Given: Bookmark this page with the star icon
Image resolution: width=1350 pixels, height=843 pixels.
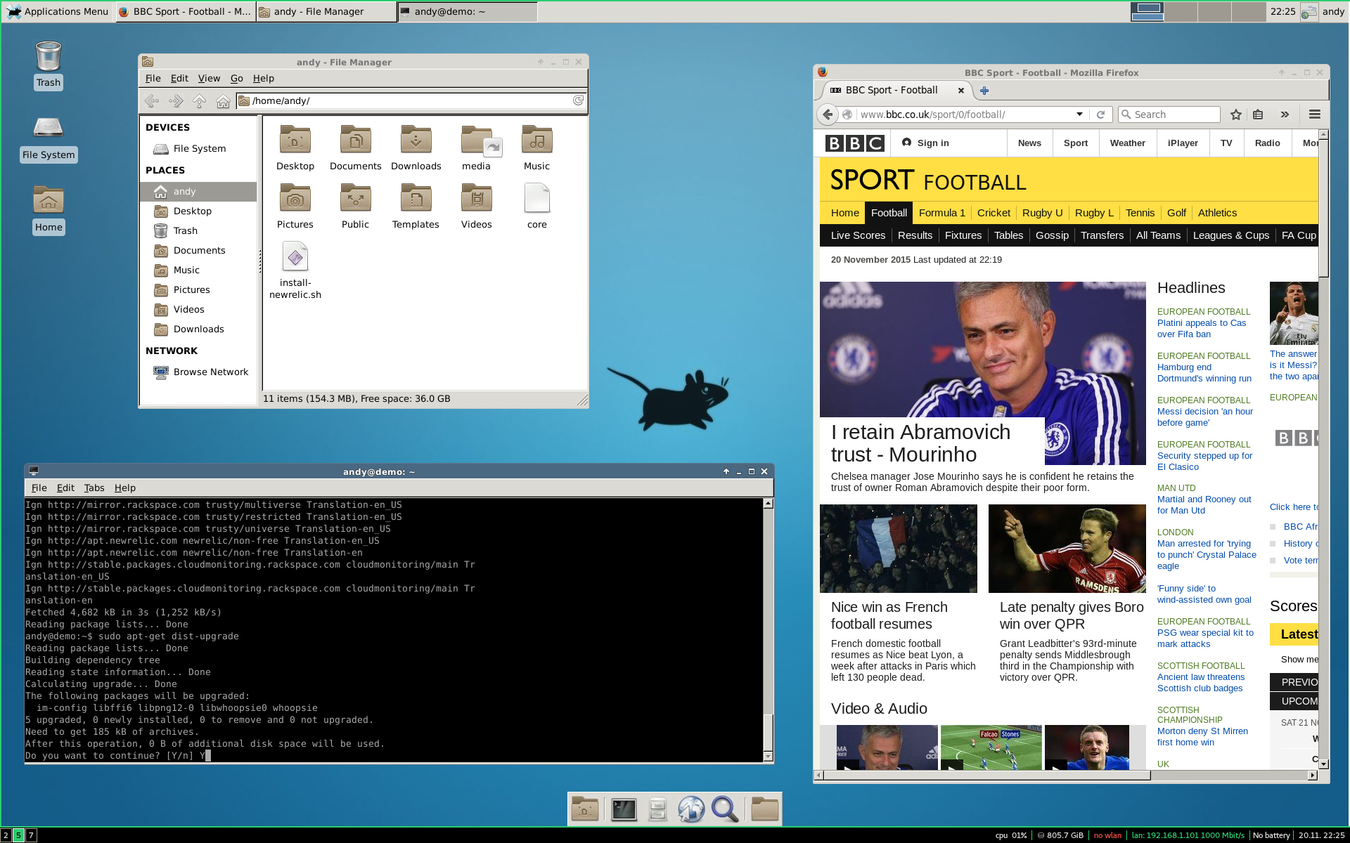Looking at the screenshot, I should click(1236, 115).
